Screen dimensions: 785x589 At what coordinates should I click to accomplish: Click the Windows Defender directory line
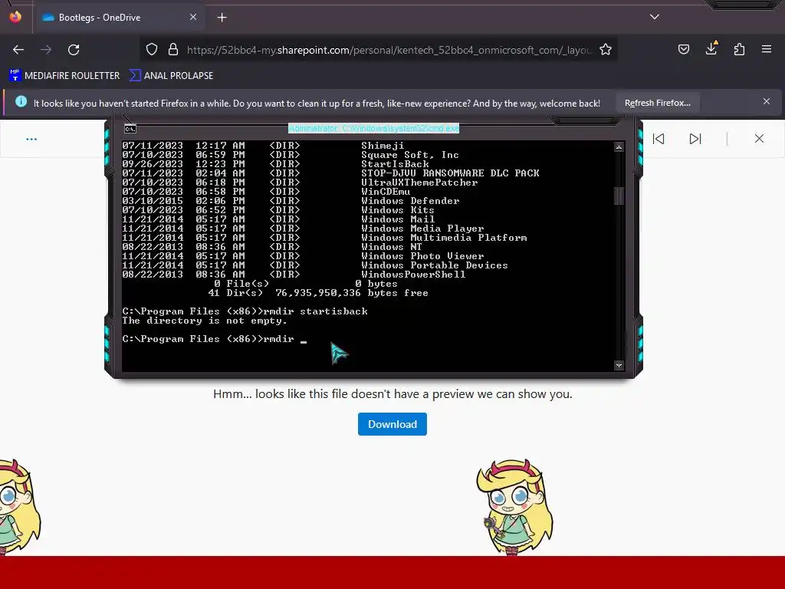click(x=410, y=201)
